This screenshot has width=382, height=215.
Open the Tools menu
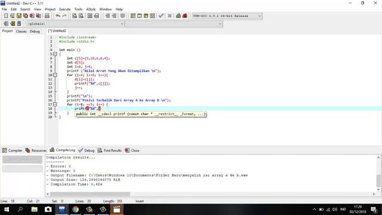78,10
